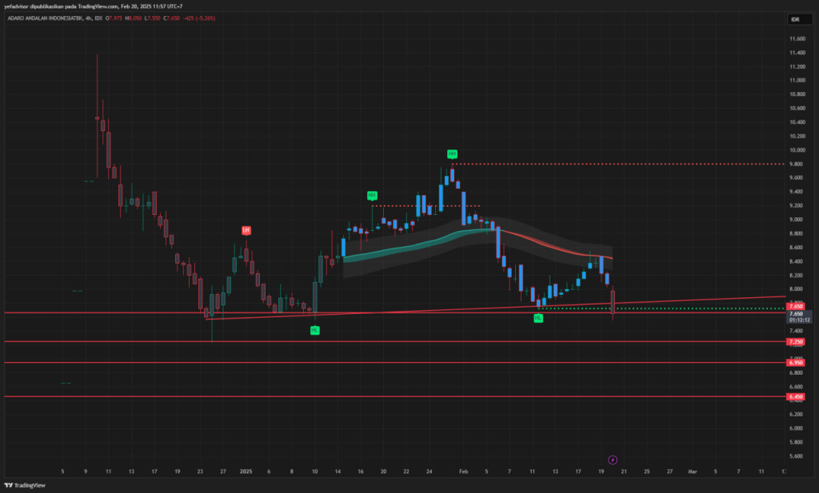
Task: Select the red LH marker label
Action: click(246, 230)
